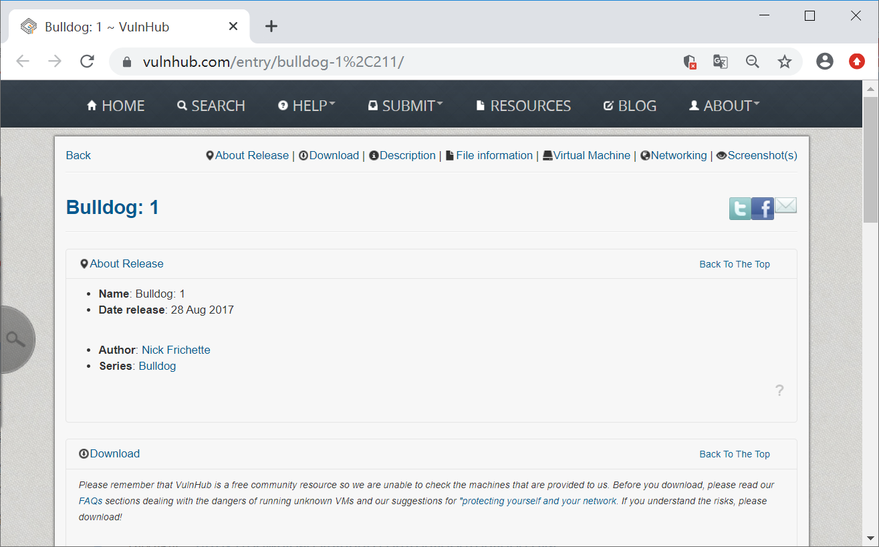Open BLOG in the navbar
The image size is (879, 547).
tap(630, 106)
